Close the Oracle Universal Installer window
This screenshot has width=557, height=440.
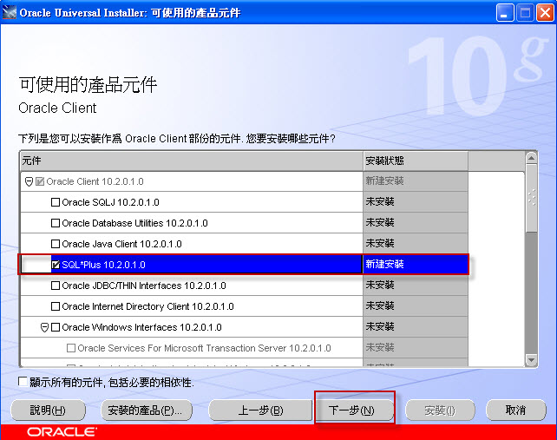point(545,13)
